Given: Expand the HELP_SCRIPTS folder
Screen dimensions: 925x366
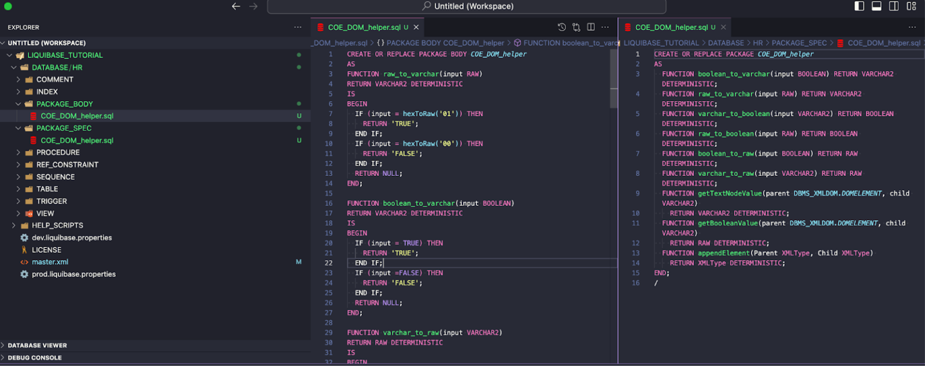Looking at the screenshot, I should tap(14, 225).
